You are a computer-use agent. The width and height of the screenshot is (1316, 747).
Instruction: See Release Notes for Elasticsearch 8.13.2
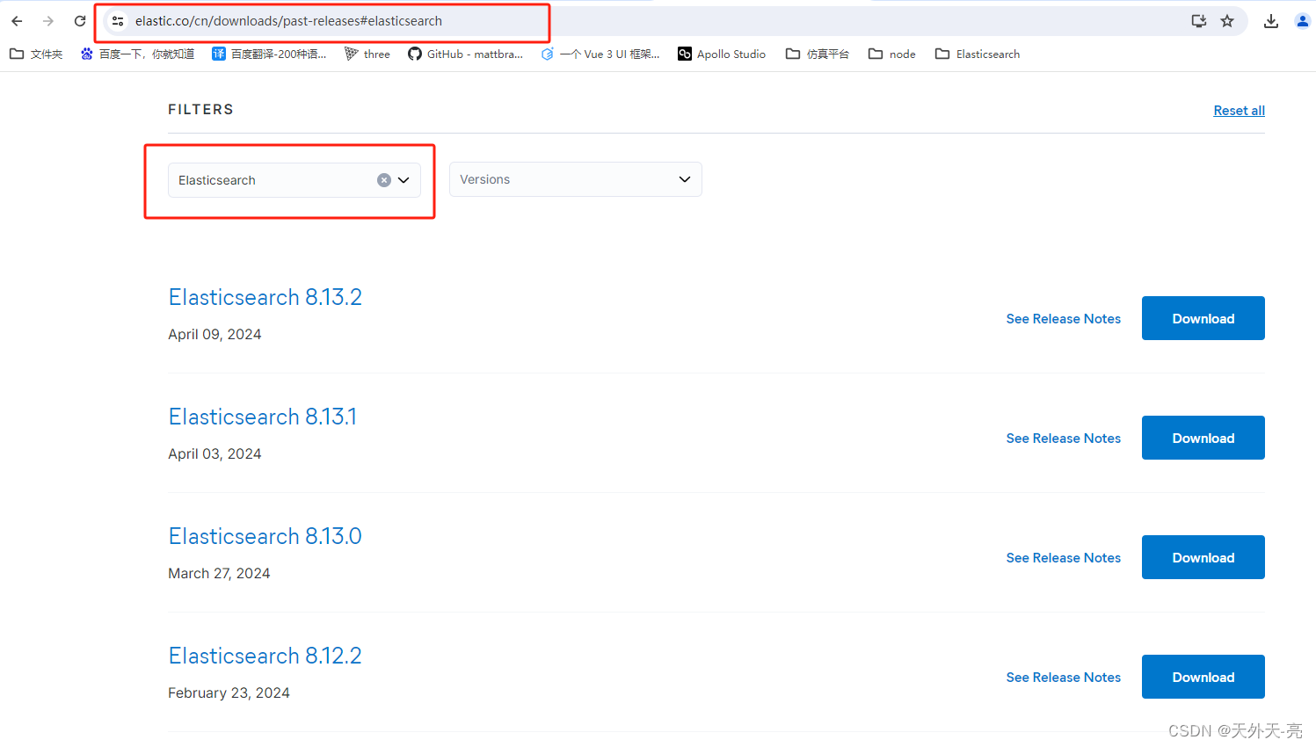[x=1064, y=319]
